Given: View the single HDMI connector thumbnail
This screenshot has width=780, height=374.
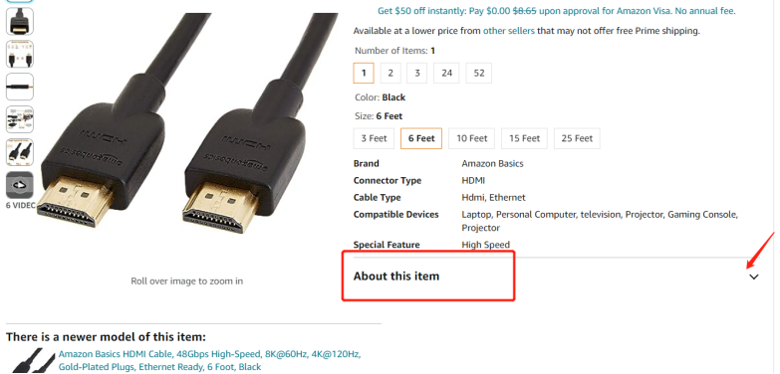Looking at the screenshot, I should pyautogui.click(x=20, y=21).
